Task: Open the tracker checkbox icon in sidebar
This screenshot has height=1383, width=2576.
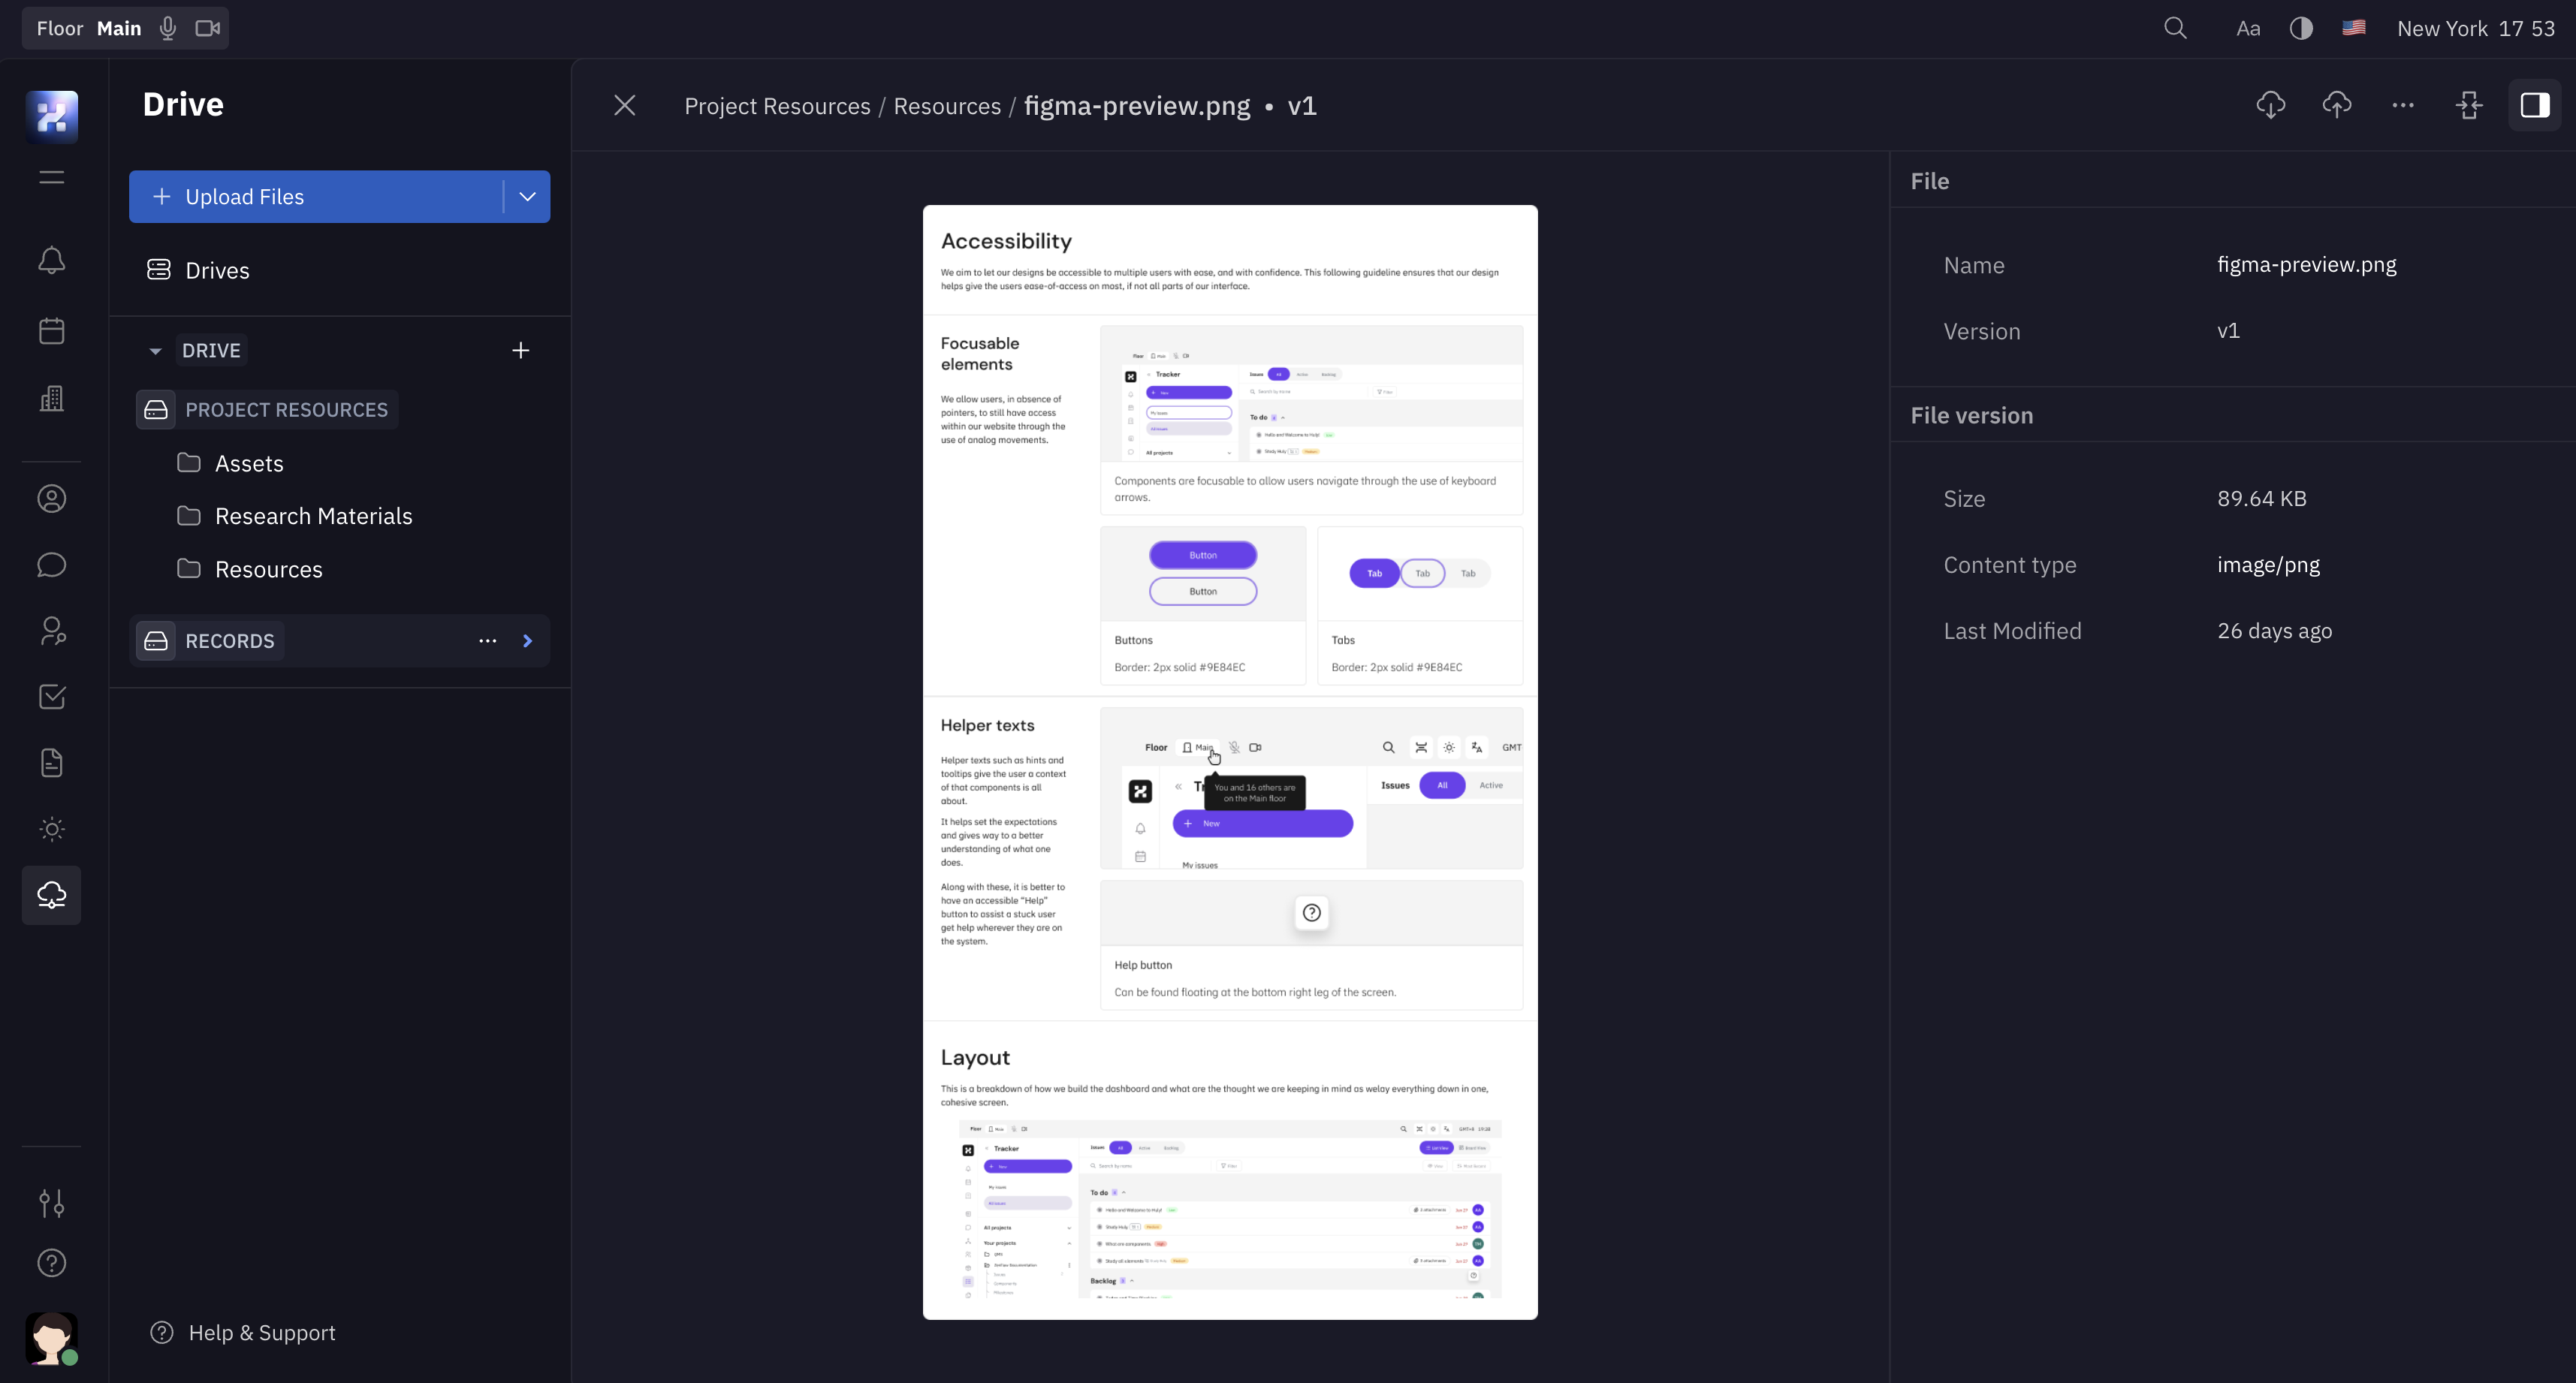Action: coord(52,697)
